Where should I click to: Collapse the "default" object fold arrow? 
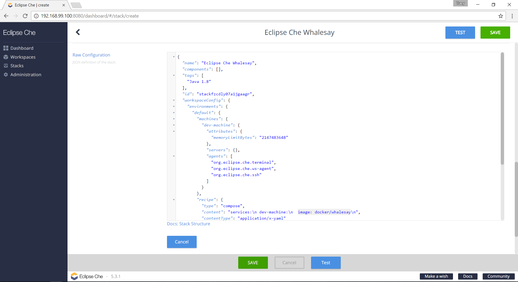click(174, 113)
